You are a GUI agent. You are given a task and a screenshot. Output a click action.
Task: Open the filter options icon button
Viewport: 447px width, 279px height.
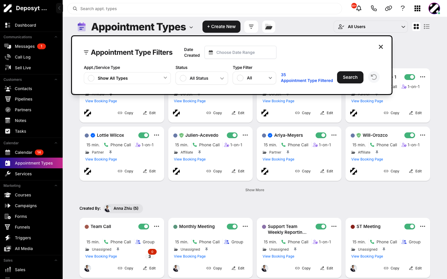[251, 27]
